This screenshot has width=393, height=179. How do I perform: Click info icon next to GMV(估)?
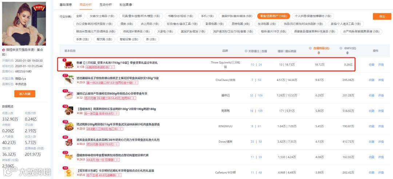coord(341,48)
